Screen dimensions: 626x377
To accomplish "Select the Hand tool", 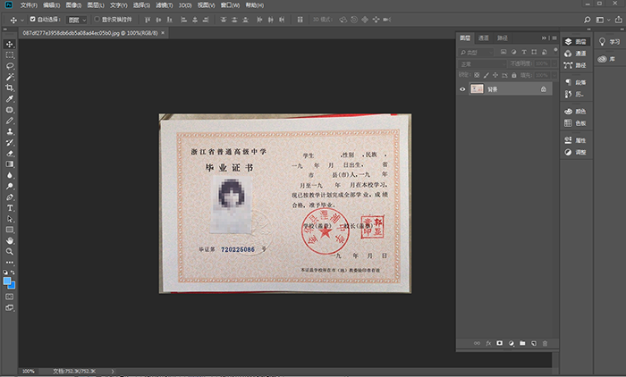I will click(10, 240).
